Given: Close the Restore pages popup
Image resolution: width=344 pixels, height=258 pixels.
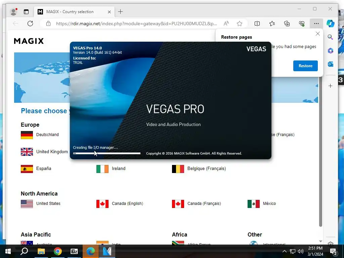Looking at the screenshot, I should coord(318,34).
